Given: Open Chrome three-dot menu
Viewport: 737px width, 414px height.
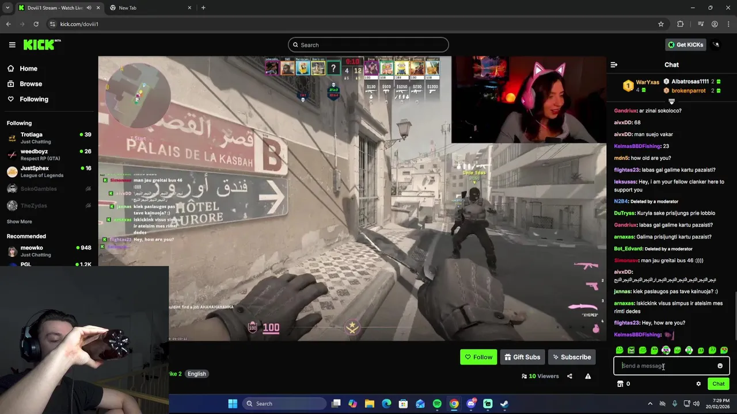Looking at the screenshot, I should (727, 24).
